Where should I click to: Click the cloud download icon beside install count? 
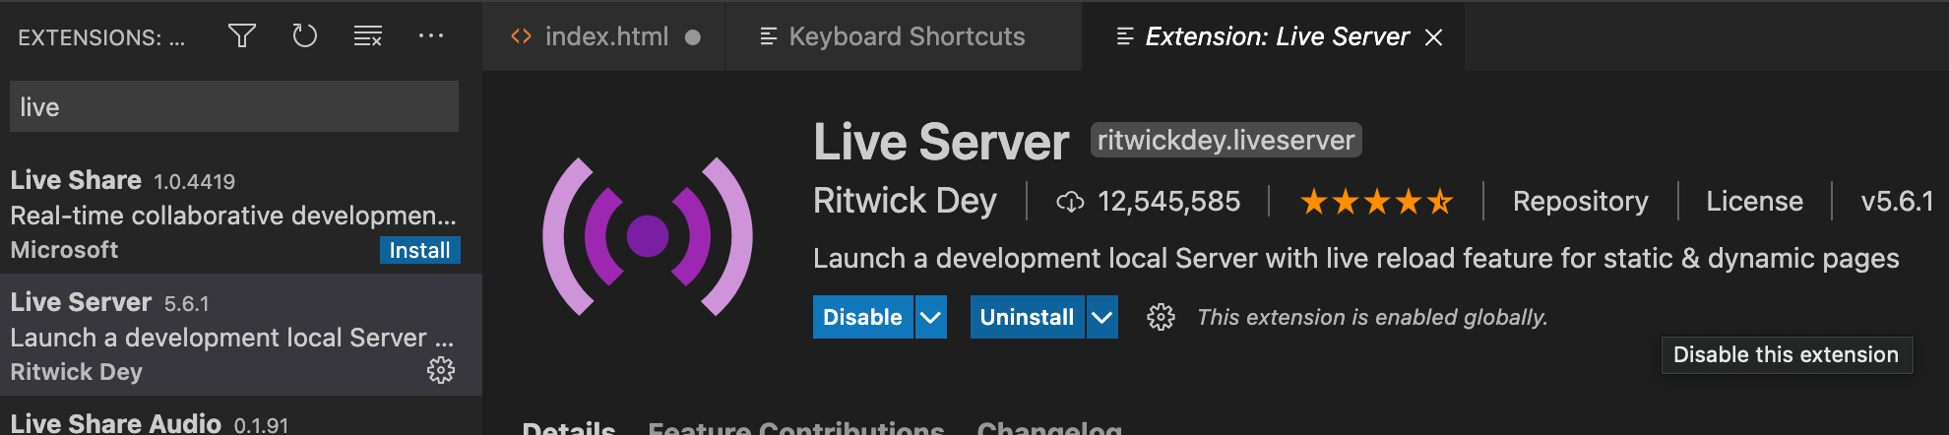1070,202
